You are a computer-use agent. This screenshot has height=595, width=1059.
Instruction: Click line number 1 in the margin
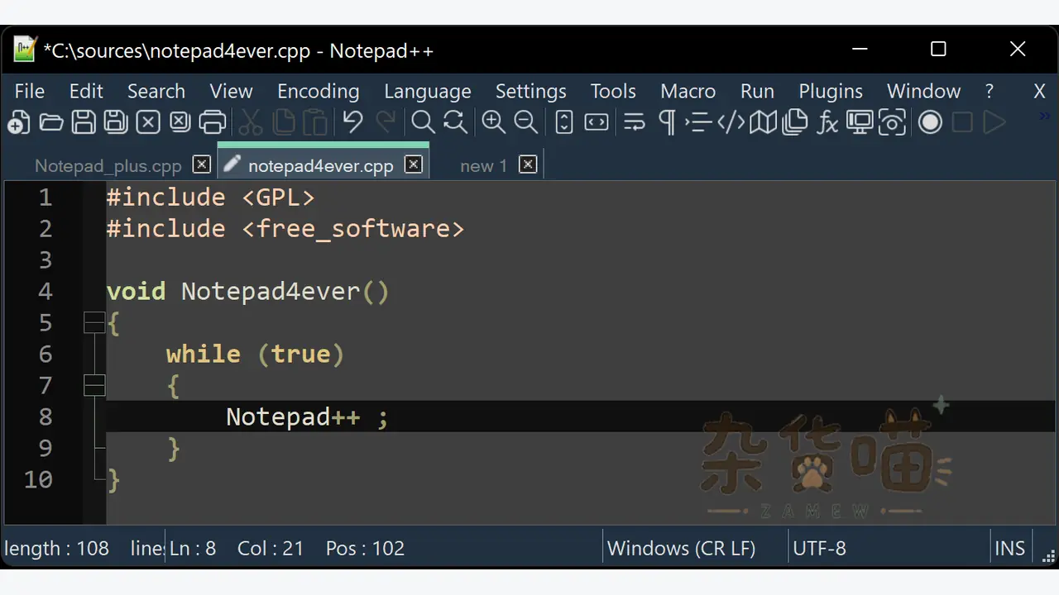point(45,198)
